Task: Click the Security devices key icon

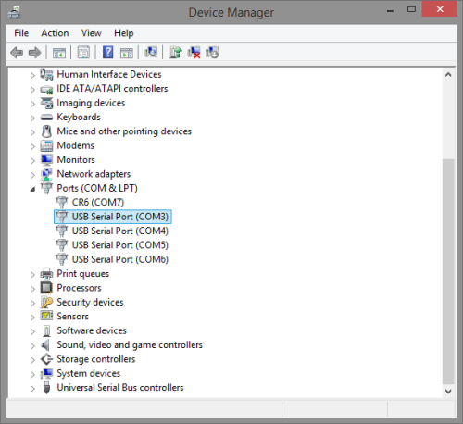Action: pos(46,302)
